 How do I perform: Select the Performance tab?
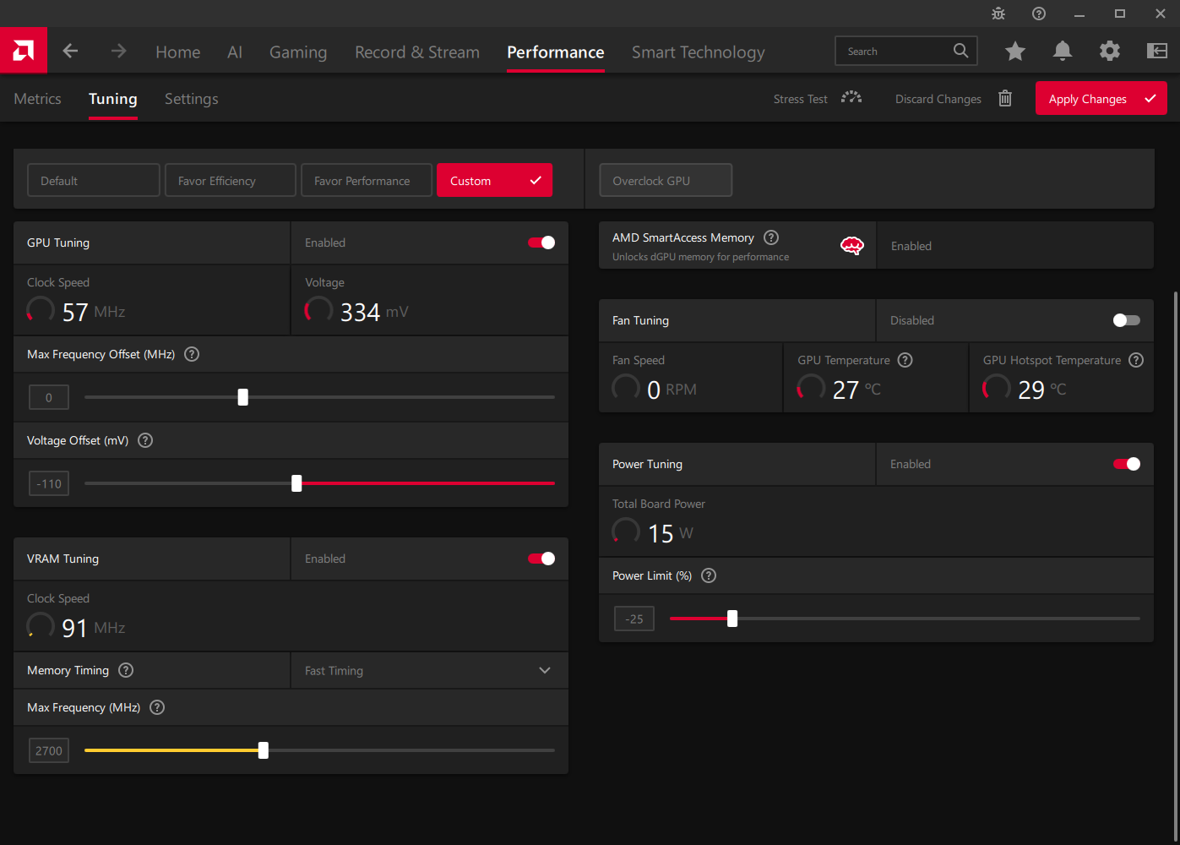tap(556, 52)
